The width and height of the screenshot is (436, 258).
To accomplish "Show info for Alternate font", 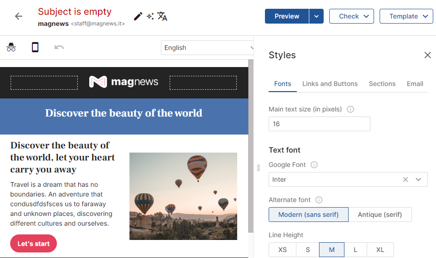I will (x=319, y=200).
